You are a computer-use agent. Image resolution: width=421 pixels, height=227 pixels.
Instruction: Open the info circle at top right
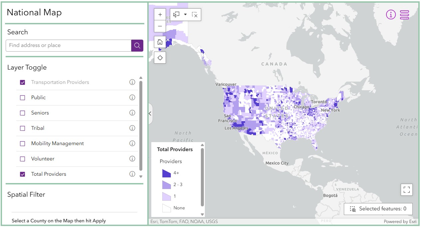coord(391,15)
